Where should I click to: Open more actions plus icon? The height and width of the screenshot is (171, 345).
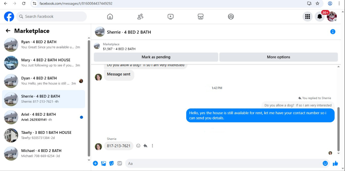[95, 163]
